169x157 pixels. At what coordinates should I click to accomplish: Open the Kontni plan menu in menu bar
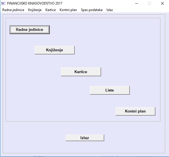click(68, 10)
